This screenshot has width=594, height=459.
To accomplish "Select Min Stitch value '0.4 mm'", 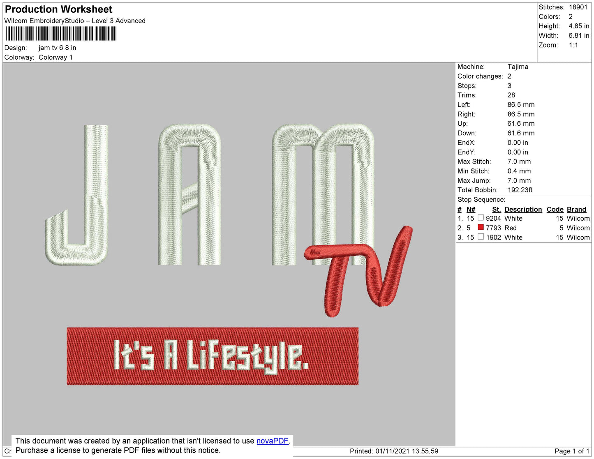I will point(519,171).
